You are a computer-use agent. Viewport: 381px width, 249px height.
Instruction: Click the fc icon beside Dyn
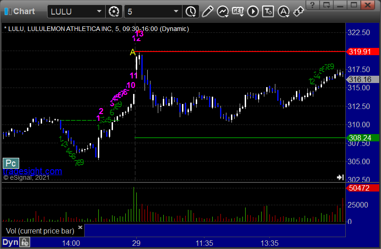click(x=25, y=243)
